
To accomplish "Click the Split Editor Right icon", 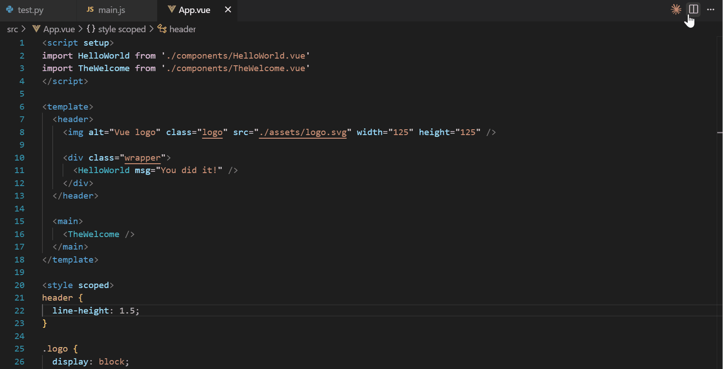I will [693, 10].
